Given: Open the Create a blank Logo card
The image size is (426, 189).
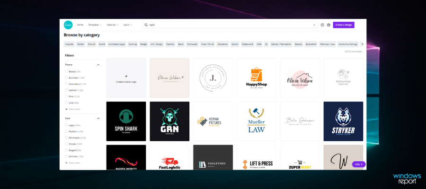Looking at the screenshot, I should click(x=126, y=78).
